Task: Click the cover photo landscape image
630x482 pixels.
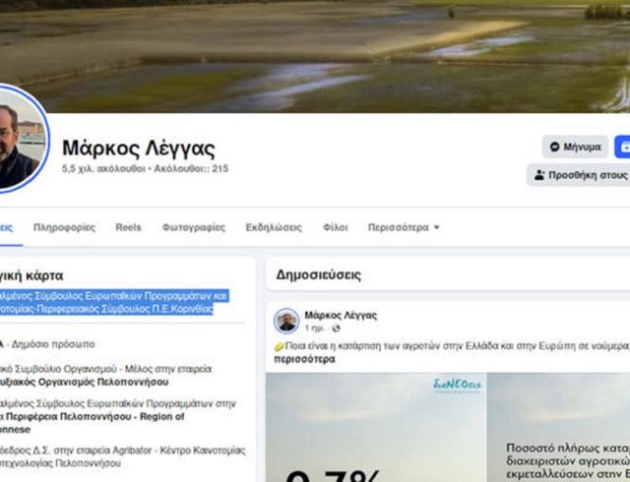Action: click(315, 56)
